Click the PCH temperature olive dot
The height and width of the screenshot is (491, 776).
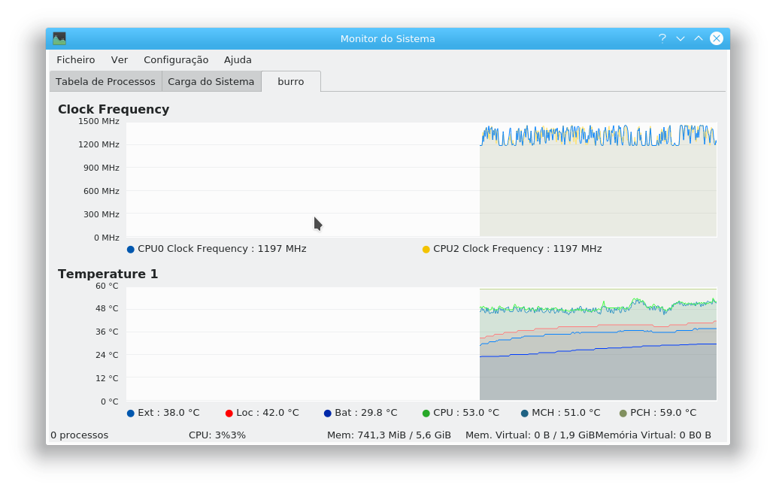[623, 414]
